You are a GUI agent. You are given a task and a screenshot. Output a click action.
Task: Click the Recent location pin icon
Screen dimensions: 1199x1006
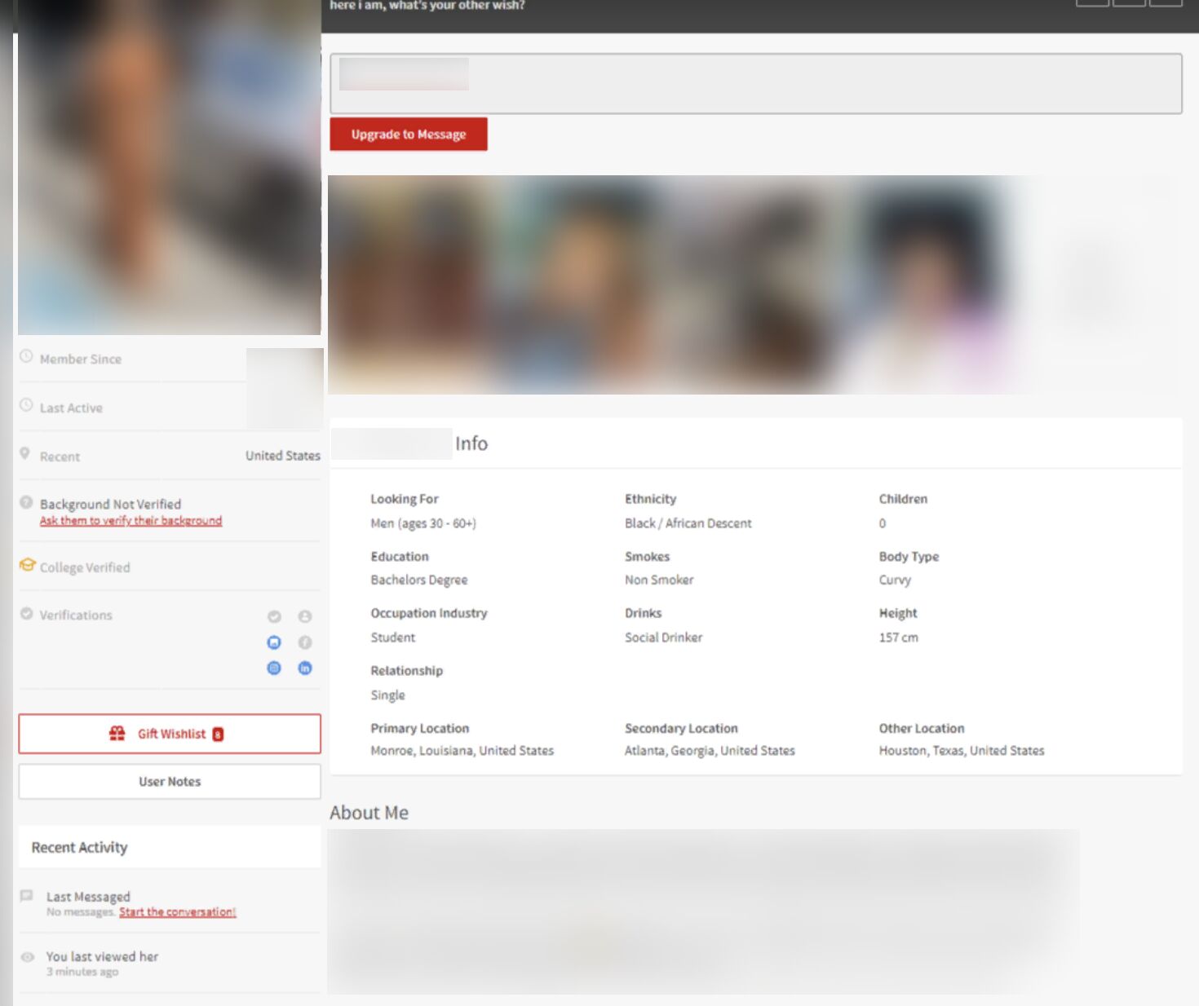[25, 454]
